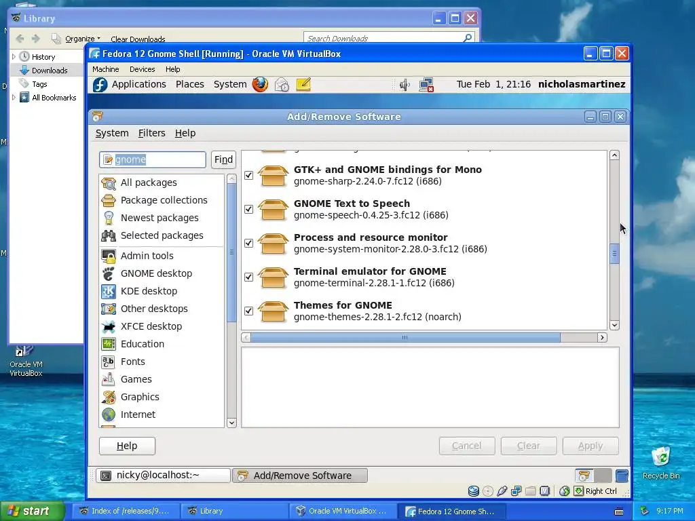This screenshot has width=695, height=521.
Task: Click Add/Remove Software GNOME taskbar item
Action: point(300,476)
